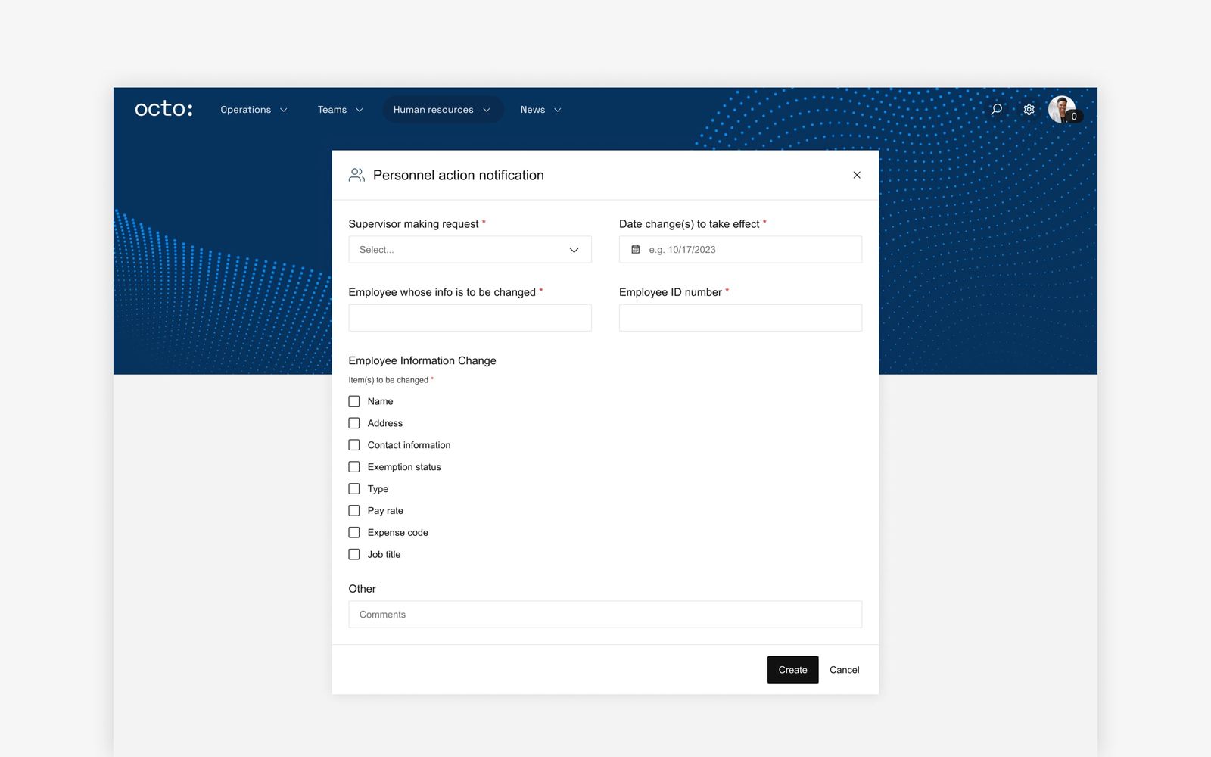Click the search icon in the top bar
Viewport: 1211px width, 757px height.
click(996, 109)
